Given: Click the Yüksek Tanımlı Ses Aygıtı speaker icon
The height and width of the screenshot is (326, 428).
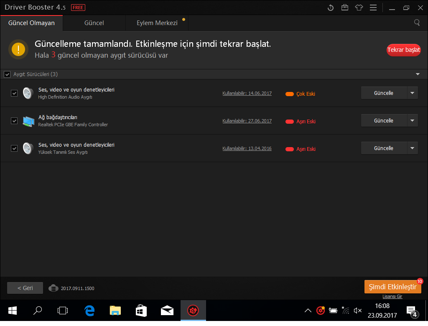Looking at the screenshot, I should click(x=28, y=148).
